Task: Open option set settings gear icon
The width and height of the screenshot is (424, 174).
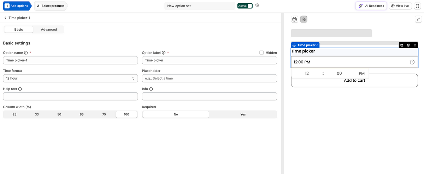Action: pyautogui.click(x=257, y=6)
